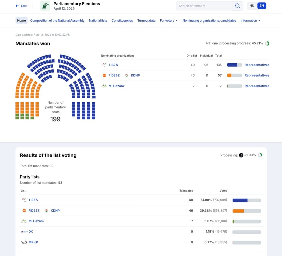Open the Constituencies menu item

click(x=122, y=21)
